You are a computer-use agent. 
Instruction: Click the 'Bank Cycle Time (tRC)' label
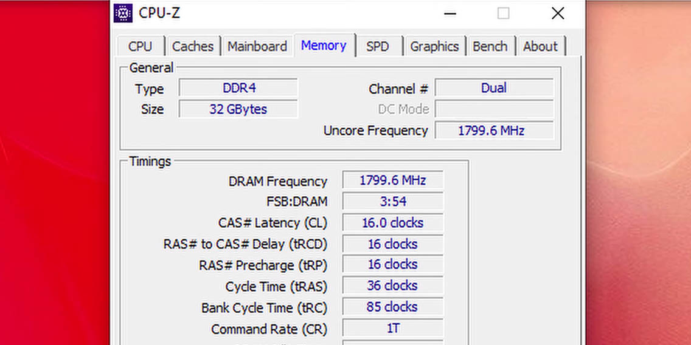click(x=265, y=307)
